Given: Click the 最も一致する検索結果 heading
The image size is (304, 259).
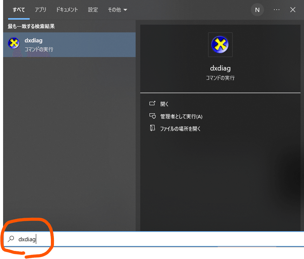Looking at the screenshot, I should [x=31, y=26].
